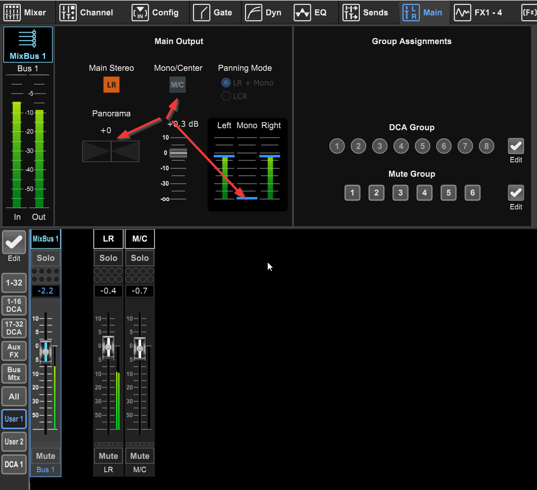Click the Mono level fader knob

[178, 153]
